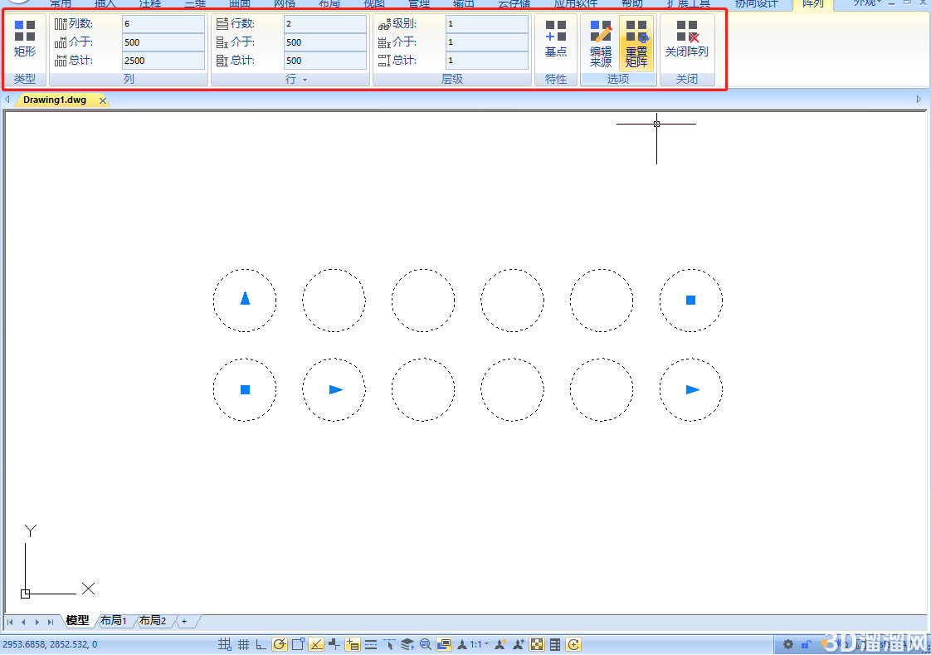
Task: Click the coordinates readout 2953.6858, 2852.532, 0
Action: pyautogui.click(x=50, y=644)
